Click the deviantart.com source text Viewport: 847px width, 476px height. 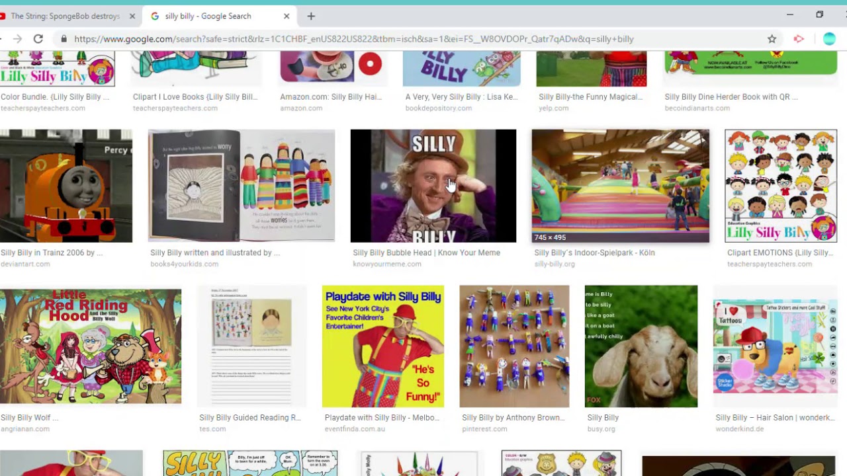pos(25,264)
